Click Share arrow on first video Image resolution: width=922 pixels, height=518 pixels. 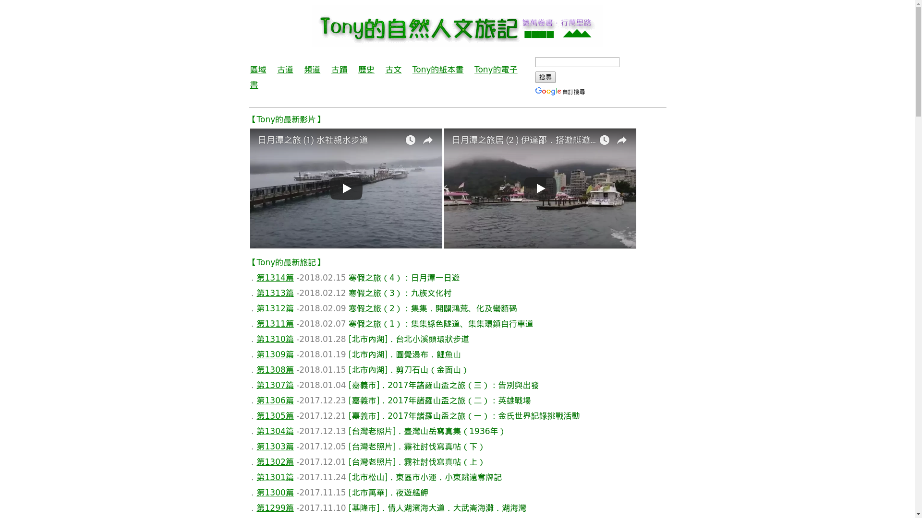(427, 140)
